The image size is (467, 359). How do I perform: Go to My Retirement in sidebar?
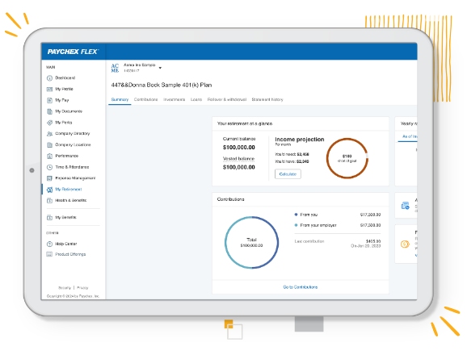pyautogui.click(x=69, y=190)
